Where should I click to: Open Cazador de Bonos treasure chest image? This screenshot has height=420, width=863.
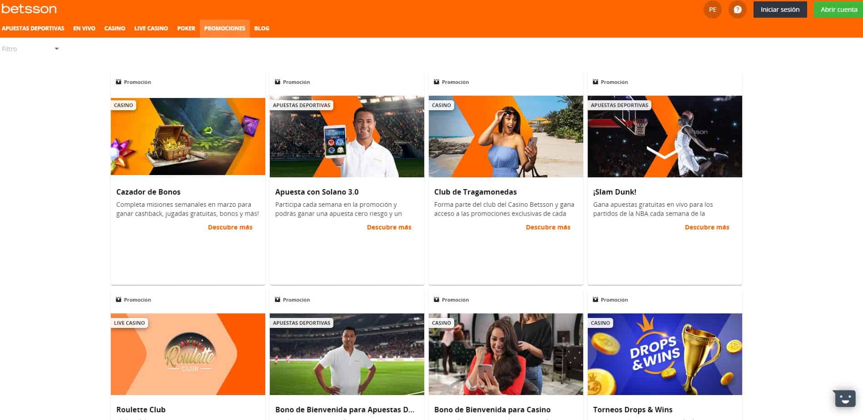pyautogui.click(x=188, y=137)
